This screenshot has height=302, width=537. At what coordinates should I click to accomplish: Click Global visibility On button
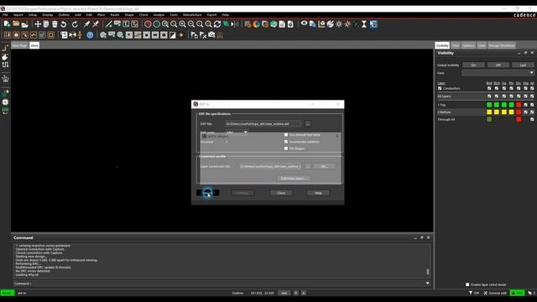point(473,65)
